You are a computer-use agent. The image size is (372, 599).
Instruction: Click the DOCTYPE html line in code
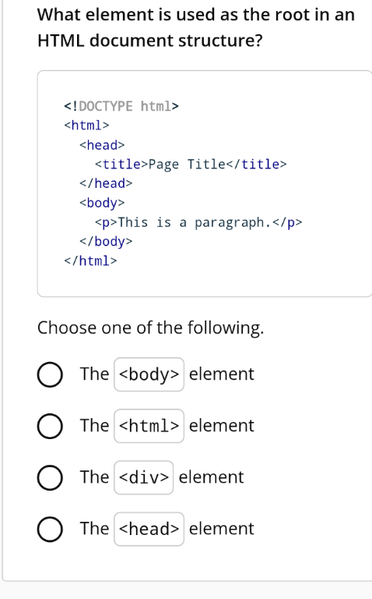point(121,106)
